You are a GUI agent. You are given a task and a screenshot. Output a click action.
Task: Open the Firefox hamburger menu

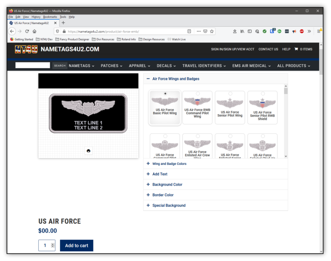tap(319, 31)
